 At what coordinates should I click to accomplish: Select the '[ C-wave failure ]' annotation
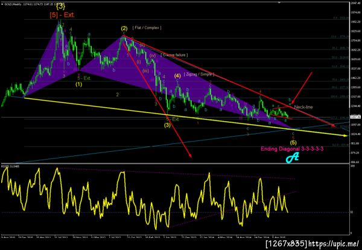pyautogui.click(x=174, y=55)
